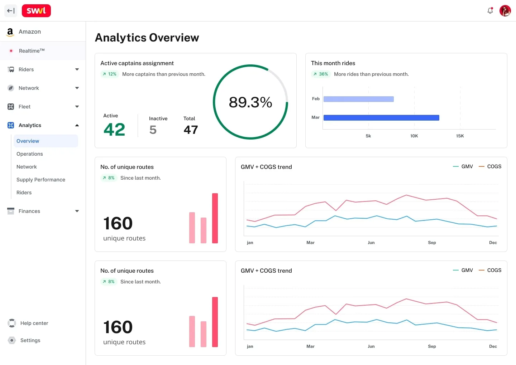This screenshot has height=365, width=516.
Task: Click the Riders bus icon
Action: (x=11, y=69)
